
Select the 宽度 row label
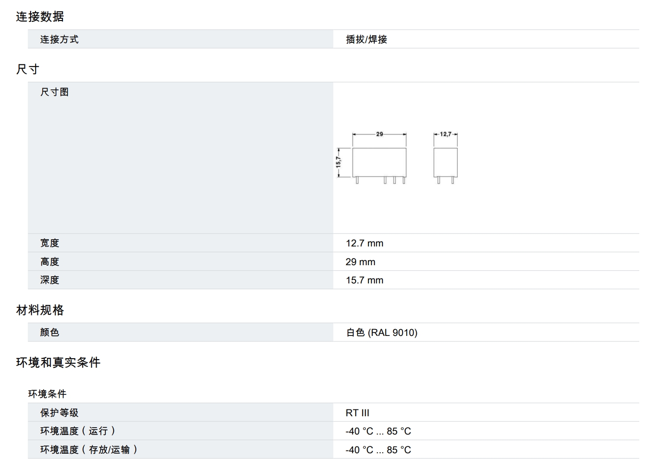pyautogui.click(x=50, y=243)
